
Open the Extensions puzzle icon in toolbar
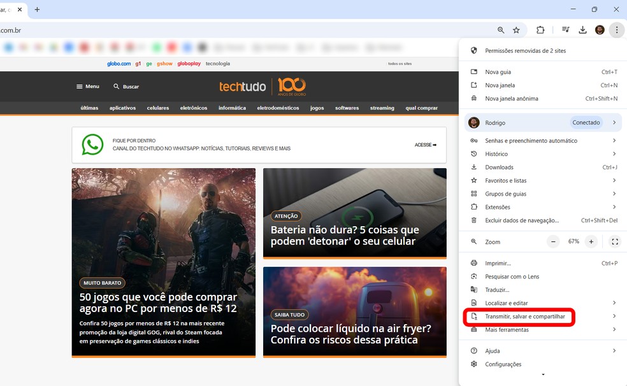(540, 30)
